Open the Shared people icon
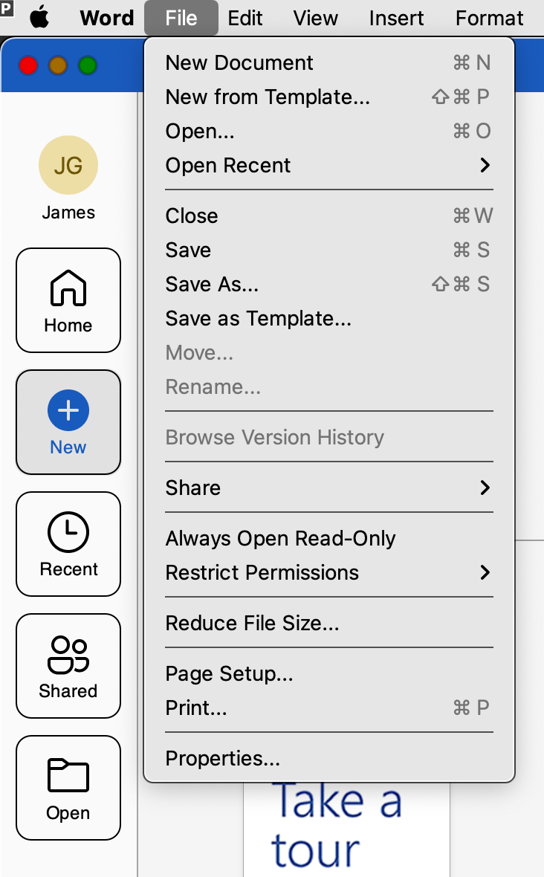This screenshot has height=877, width=544. [x=68, y=654]
